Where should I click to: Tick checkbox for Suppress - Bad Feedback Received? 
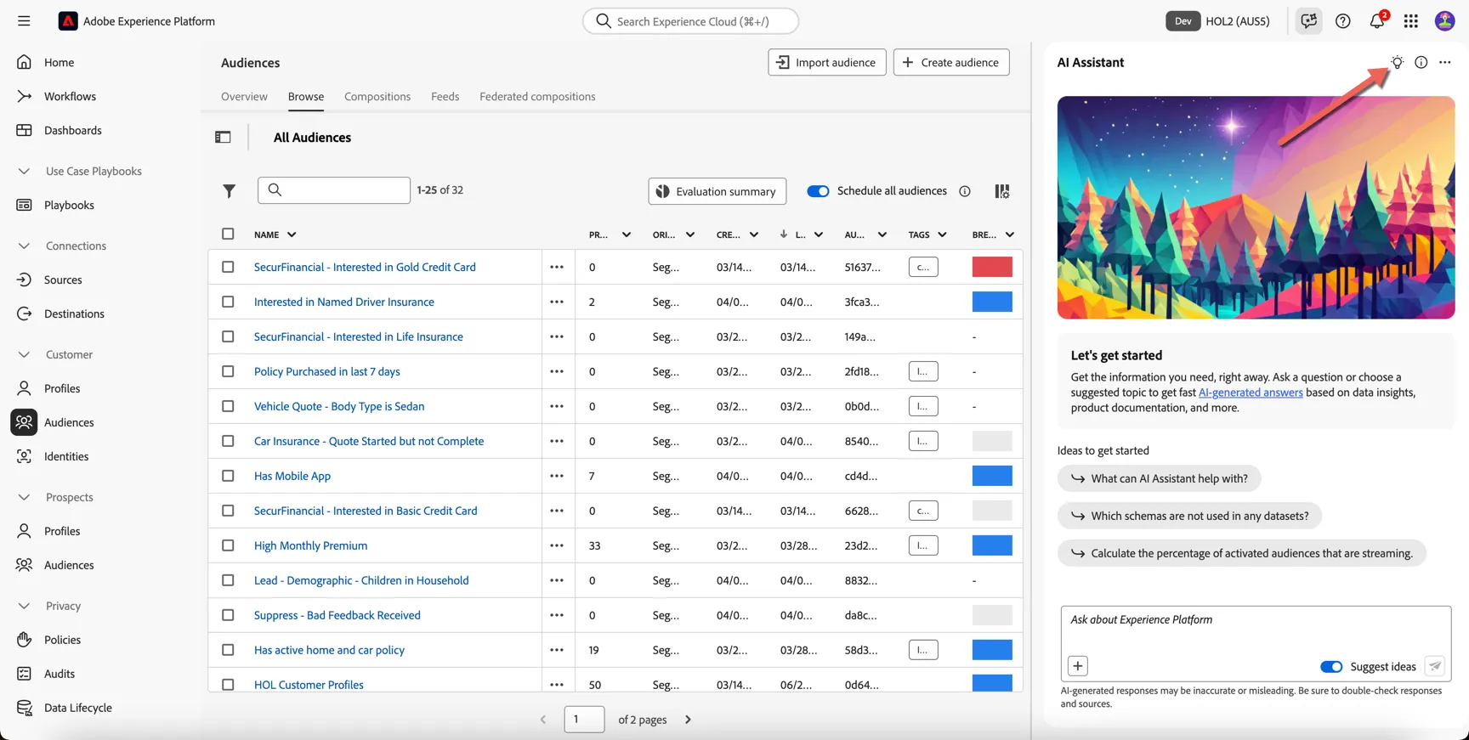(x=228, y=615)
